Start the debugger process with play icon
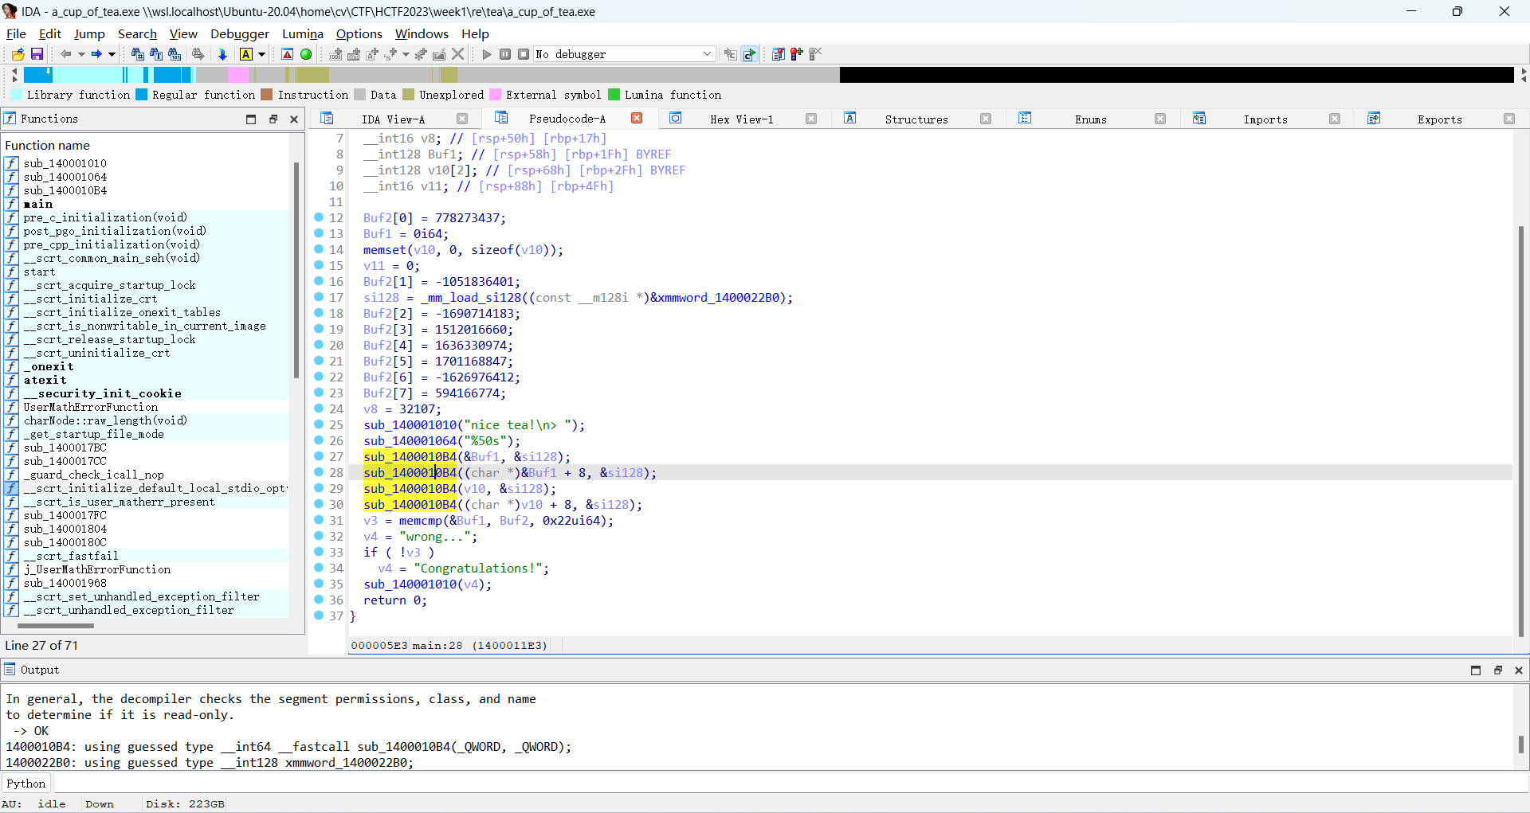Image resolution: width=1530 pixels, height=813 pixels. pos(487,54)
